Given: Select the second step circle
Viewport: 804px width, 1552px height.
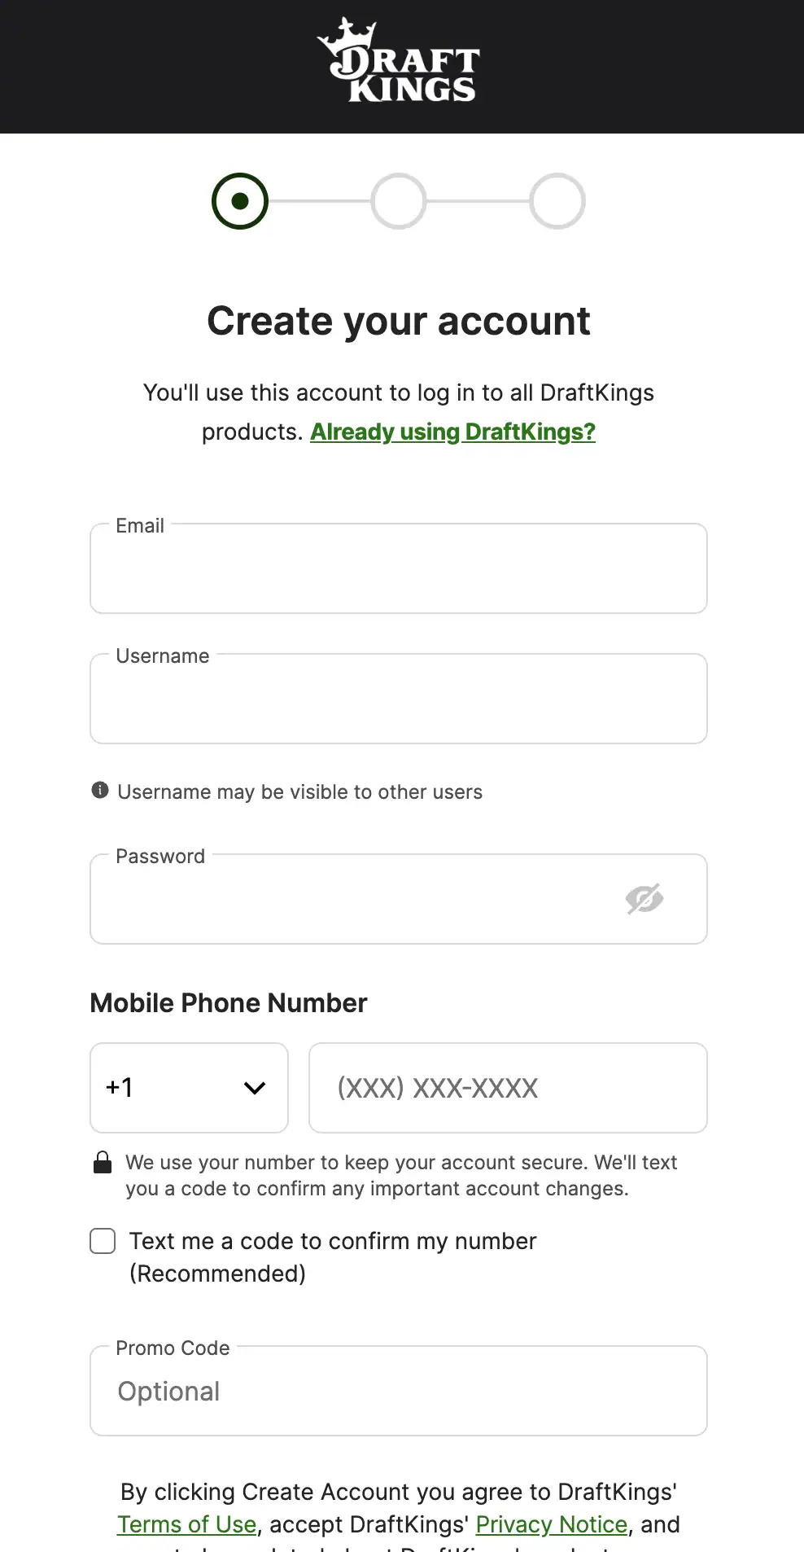Looking at the screenshot, I should point(399,201).
